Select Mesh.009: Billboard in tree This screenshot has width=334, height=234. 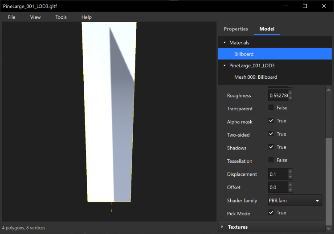tap(256, 77)
